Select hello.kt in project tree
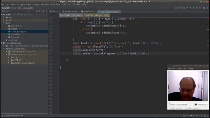 tap(13, 29)
